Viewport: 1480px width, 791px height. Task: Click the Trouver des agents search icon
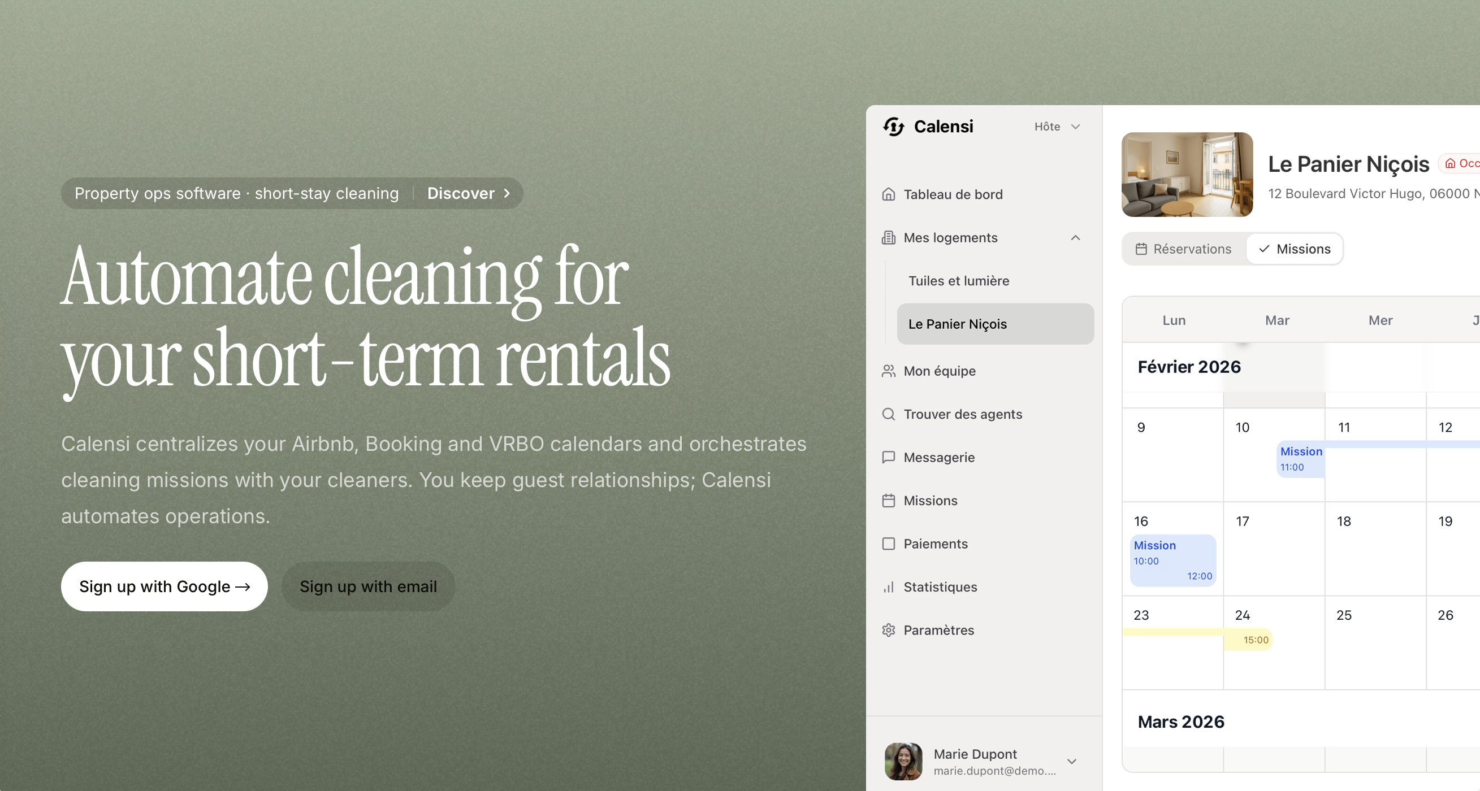pyautogui.click(x=888, y=414)
